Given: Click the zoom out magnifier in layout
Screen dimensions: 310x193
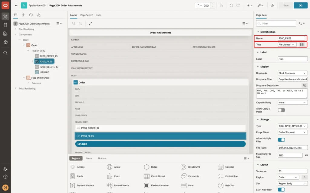Looking at the screenshot, I should click(74, 23).
